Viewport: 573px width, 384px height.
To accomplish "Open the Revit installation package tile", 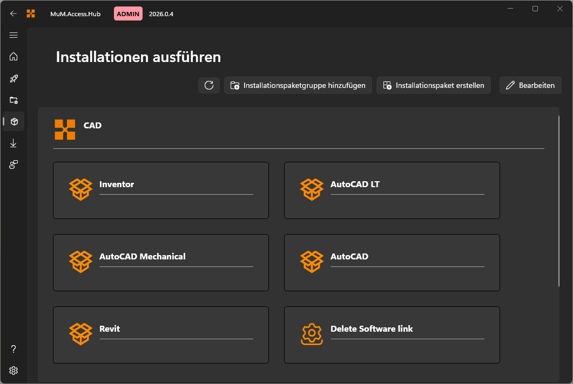I will [x=160, y=334].
